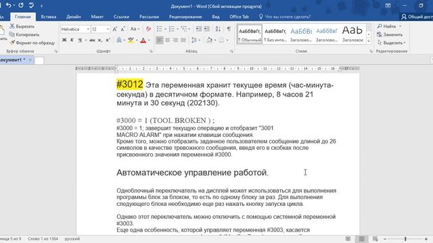The width and height of the screenshot is (433, 243).
Task: Undo the last action in Quick Access
Action: [x=9, y=5]
